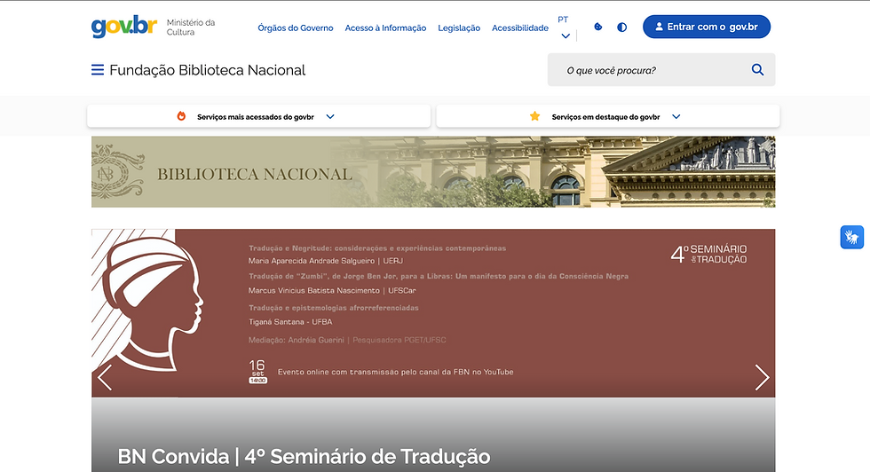The image size is (870, 472).
Task: Click the Biblioteca Nacional banner image
Action: pos(433,172)
